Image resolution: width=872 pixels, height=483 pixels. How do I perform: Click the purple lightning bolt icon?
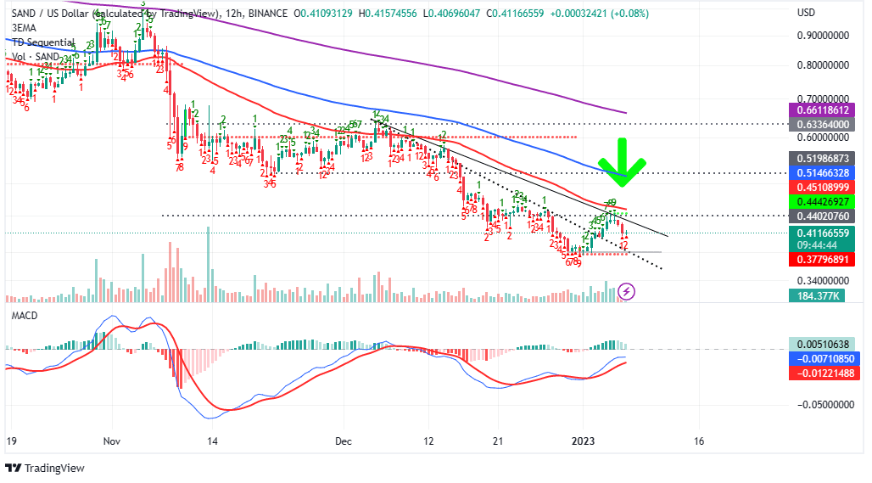(626, 291)
